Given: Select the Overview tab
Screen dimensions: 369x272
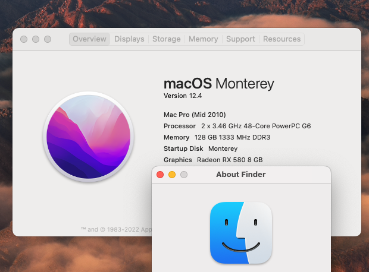Looking at the screenshot, I should (x=89, y=39).
